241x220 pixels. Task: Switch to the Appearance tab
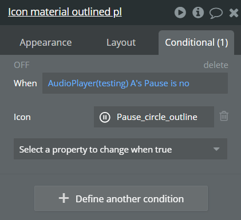[x=46, y=42]
